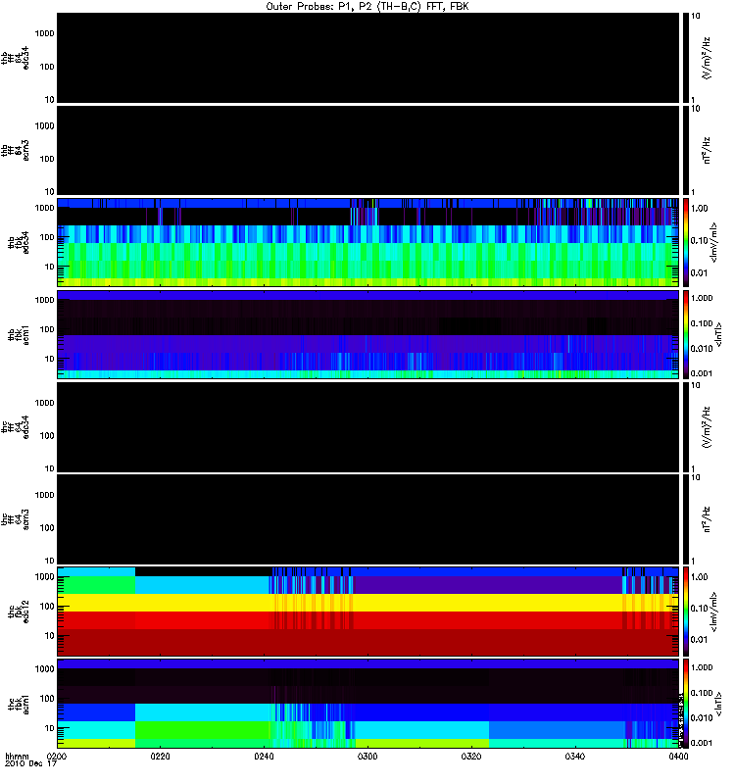The width and height of the screenshot is (735, 784).
Task: Click the 0240 time axis label
Action: pos(264,756)
